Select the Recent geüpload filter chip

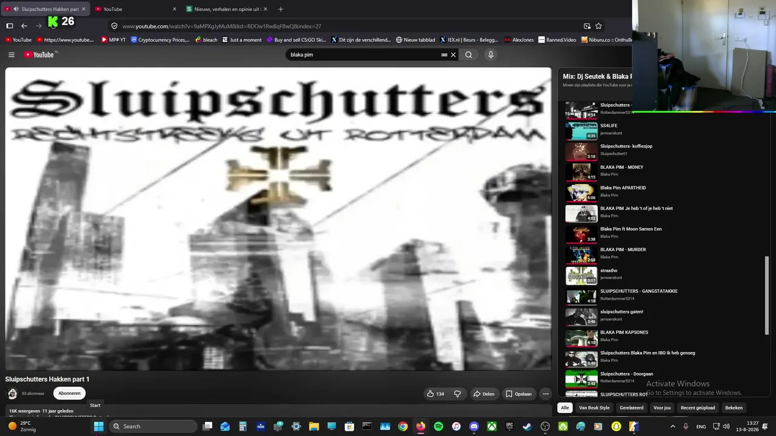tap(698, 408)
